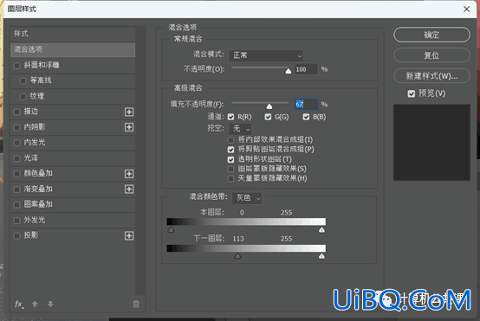
Task: Enable 颜色叠加 checkbox
Action: (x=16, y=174)
